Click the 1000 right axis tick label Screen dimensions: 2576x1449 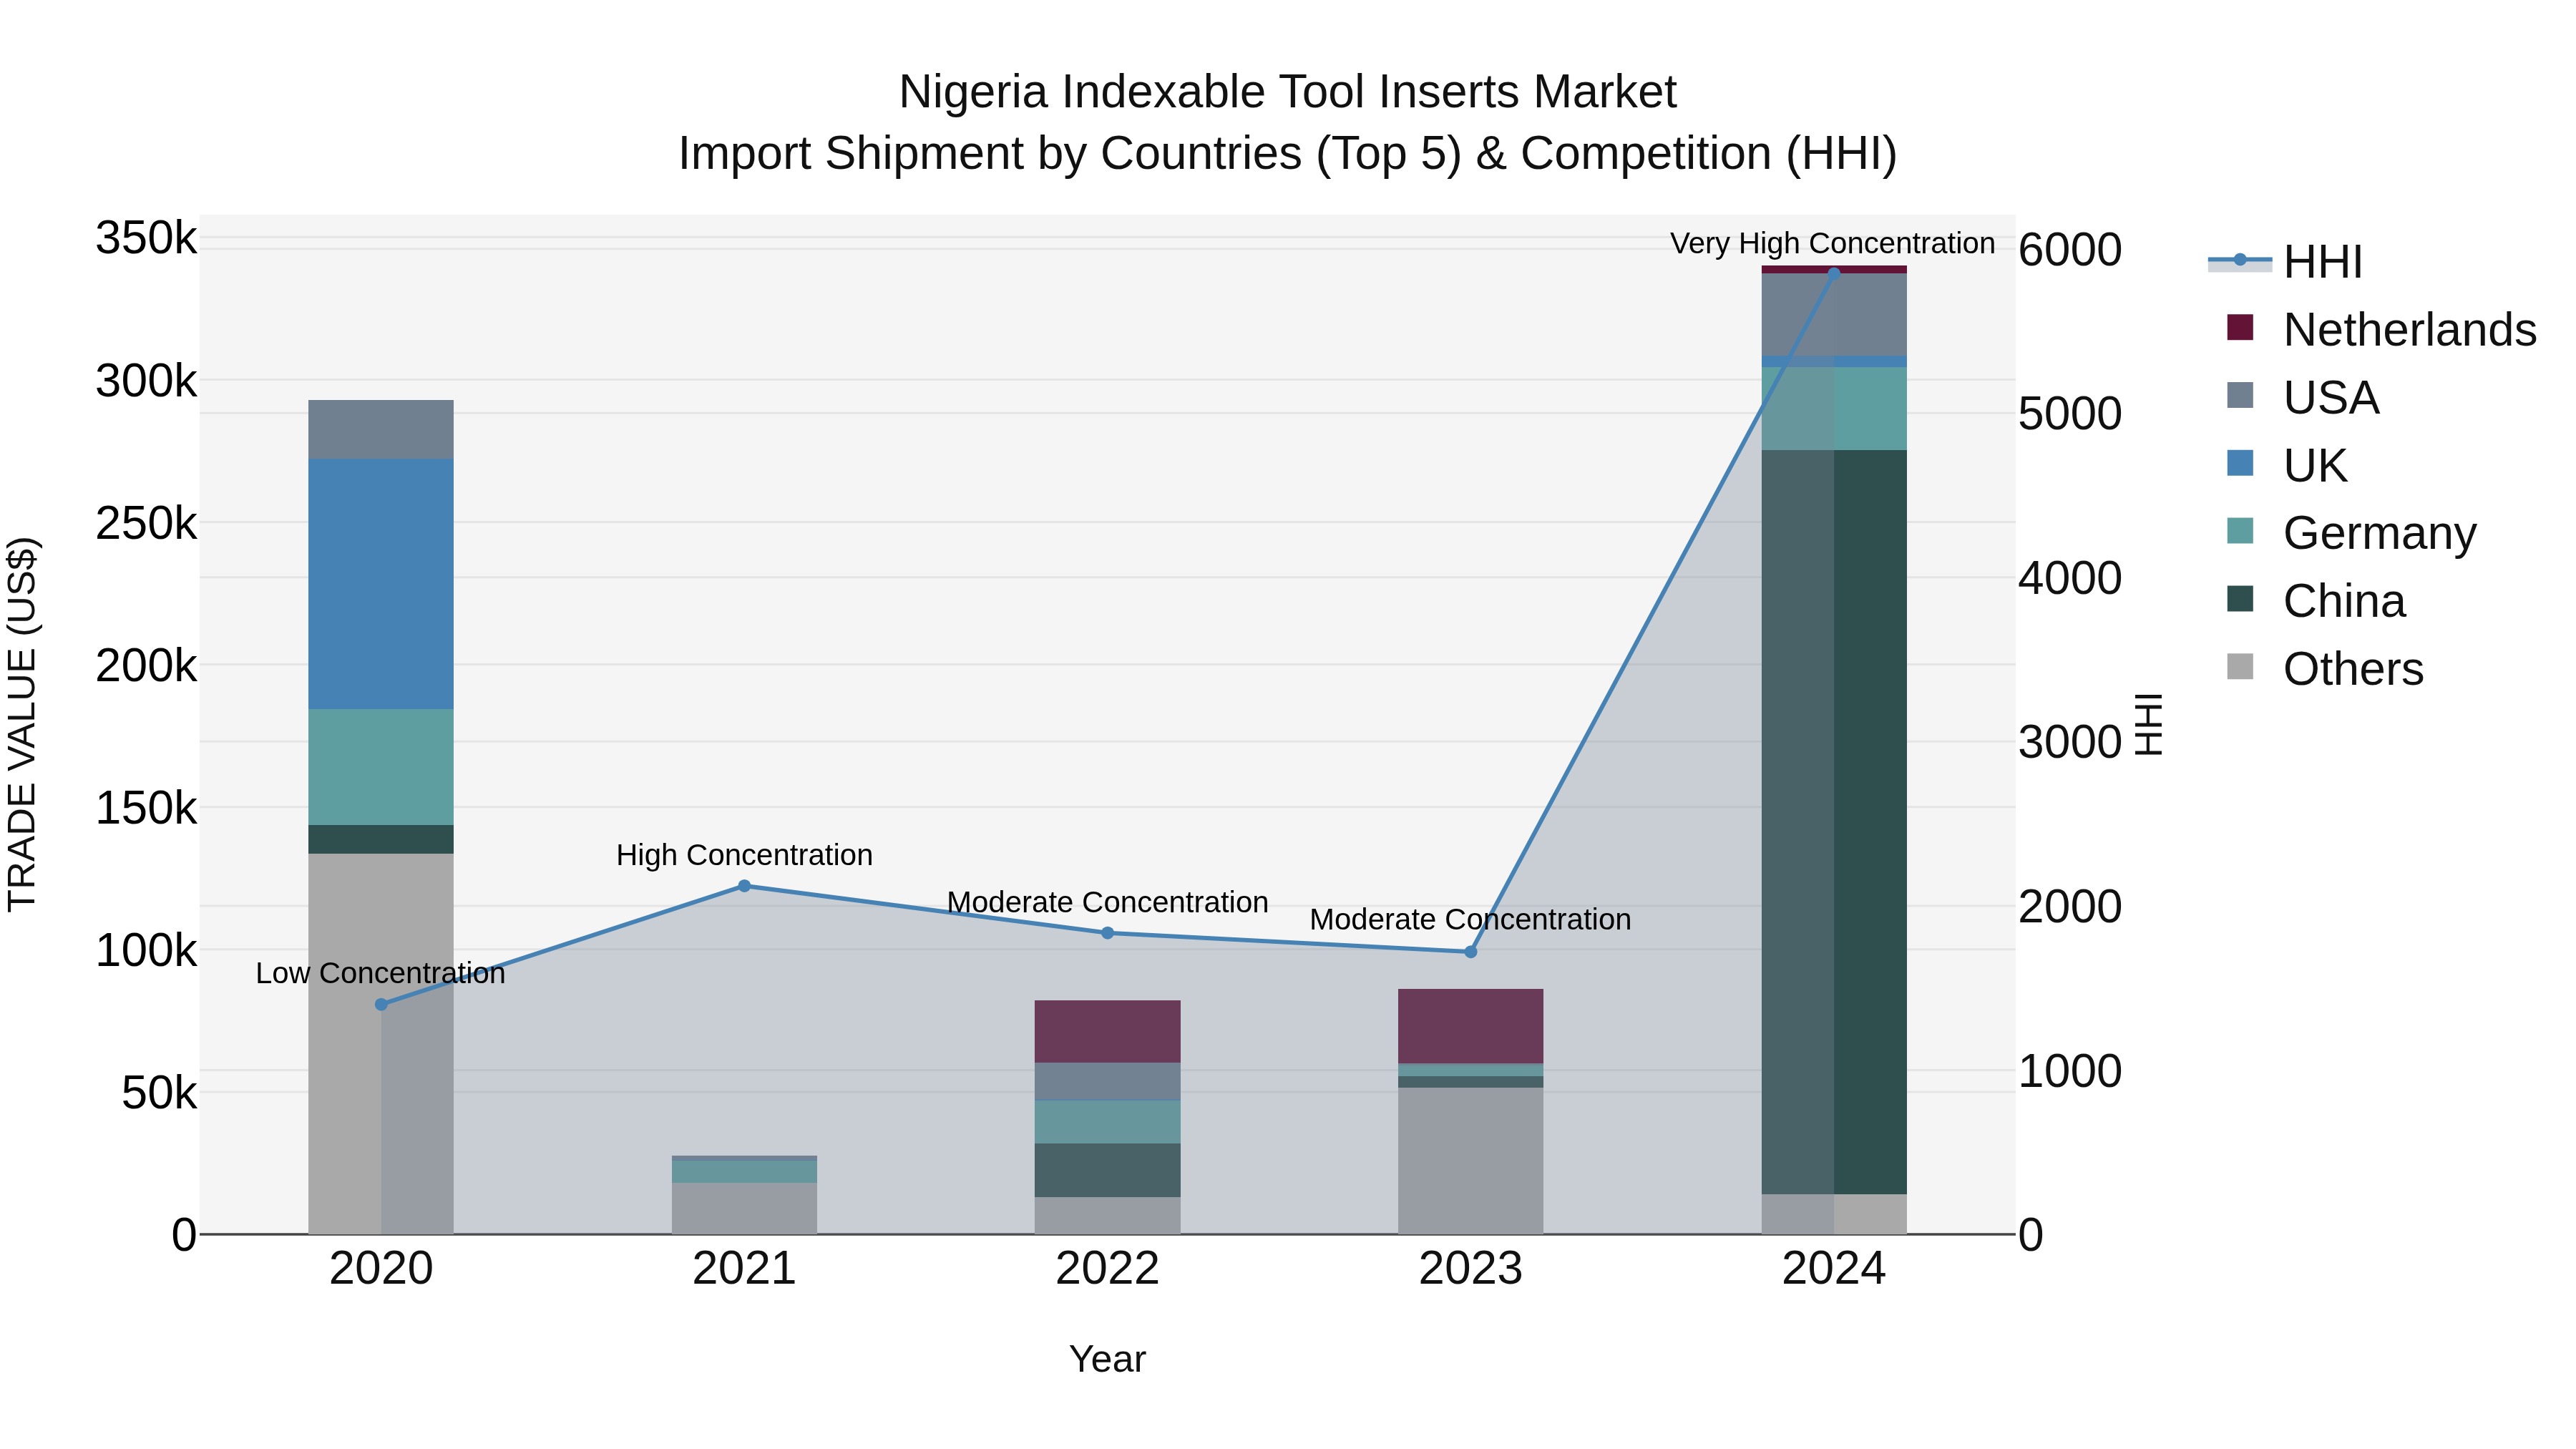point(2070,1070)
